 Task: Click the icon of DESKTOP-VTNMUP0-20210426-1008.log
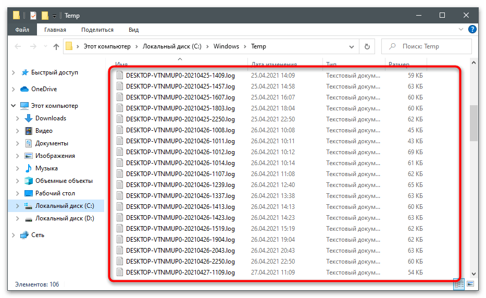coord(120,130)
